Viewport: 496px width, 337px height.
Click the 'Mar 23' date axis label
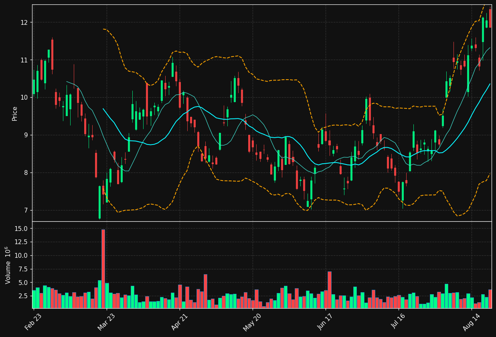(106, 321)
